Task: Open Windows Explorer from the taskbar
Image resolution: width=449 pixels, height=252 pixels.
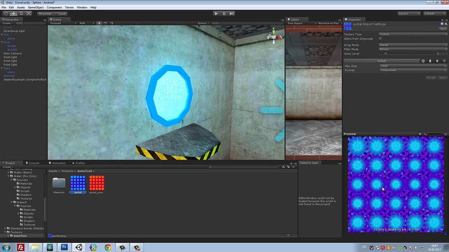Action: pyautogui.click(x=35, y=247)
